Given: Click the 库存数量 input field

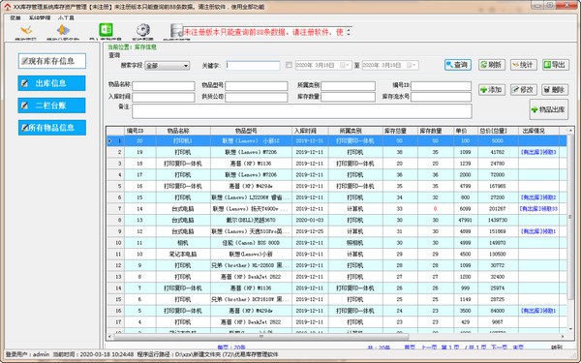Looking at the screenshot, I should (348, 97).
